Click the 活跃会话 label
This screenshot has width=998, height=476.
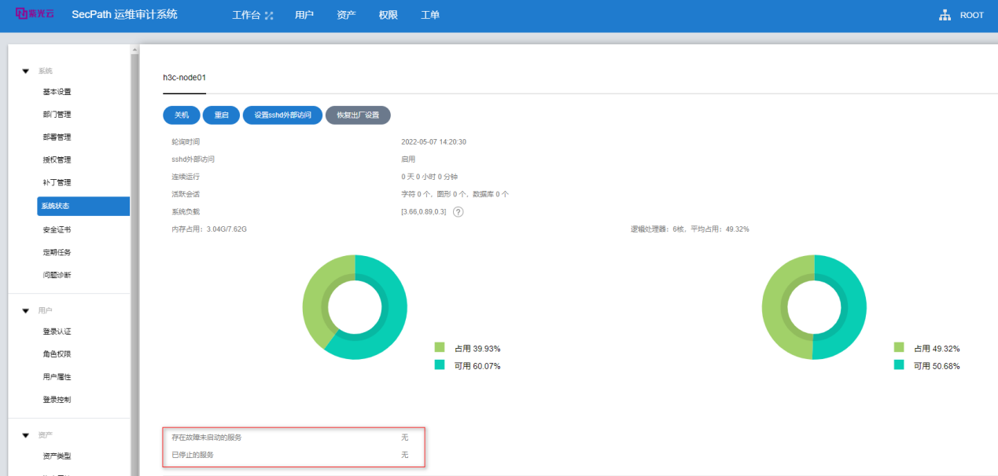[x=186, y=194]
